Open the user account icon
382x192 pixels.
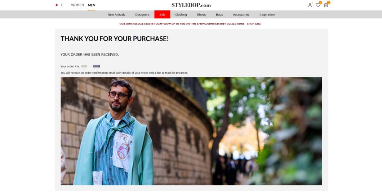click(x=310, y=5)
